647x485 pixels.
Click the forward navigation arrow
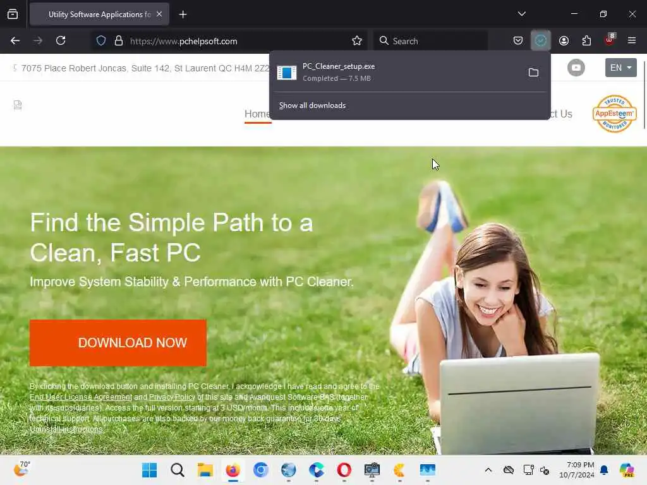click(x=38, y=41)
